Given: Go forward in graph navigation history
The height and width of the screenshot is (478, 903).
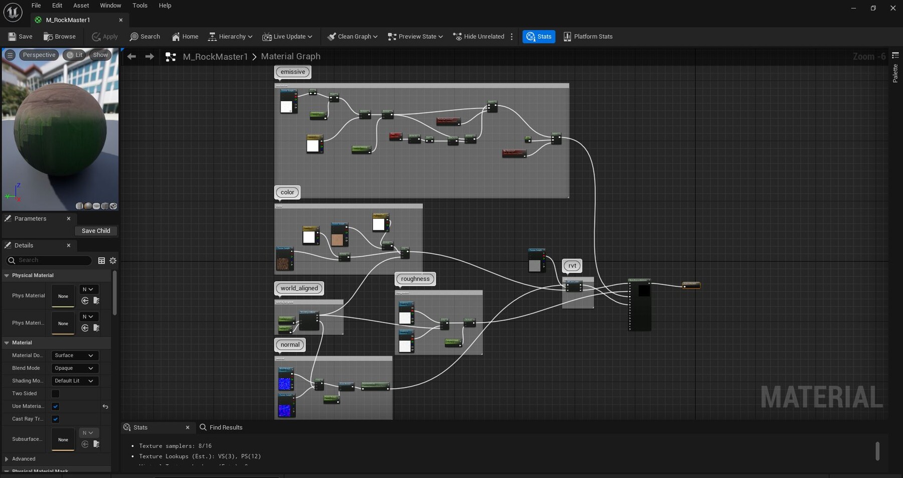Looking at the screenshot, I should (149, 57).
